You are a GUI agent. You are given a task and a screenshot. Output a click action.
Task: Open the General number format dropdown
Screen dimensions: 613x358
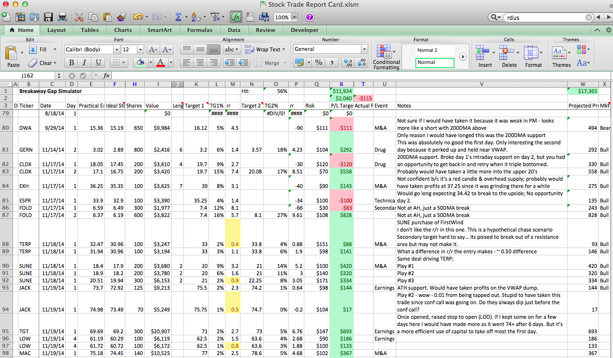[364, 49]
